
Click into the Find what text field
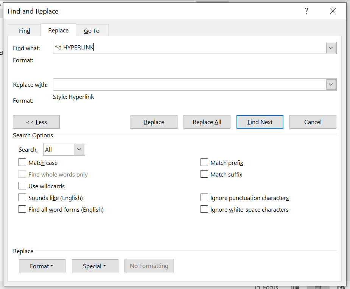189,48
